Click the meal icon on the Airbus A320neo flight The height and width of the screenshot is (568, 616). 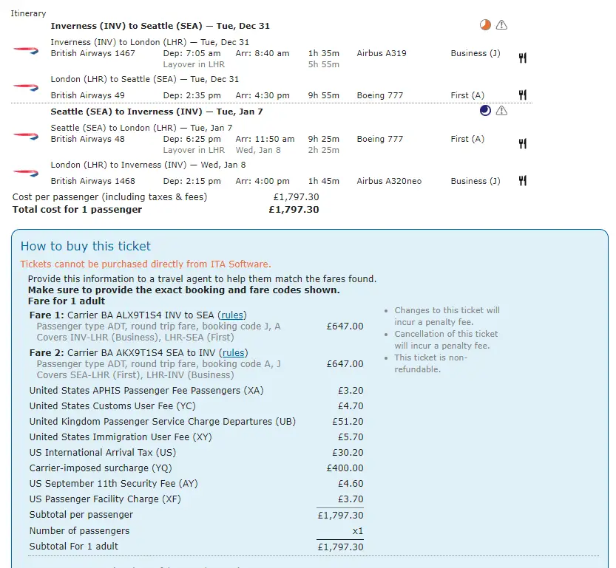coord(522,181)
